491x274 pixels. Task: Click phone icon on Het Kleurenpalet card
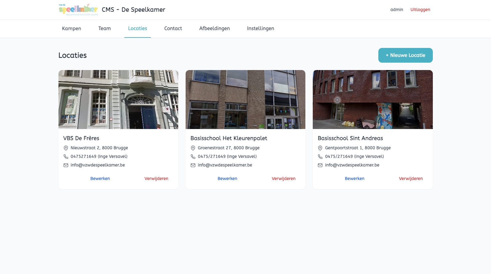[x=193, y=157]
